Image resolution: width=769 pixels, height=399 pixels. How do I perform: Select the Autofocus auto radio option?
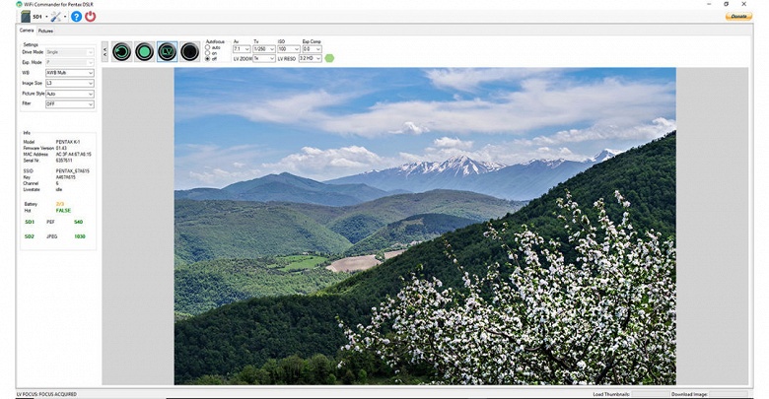[207, 47]
